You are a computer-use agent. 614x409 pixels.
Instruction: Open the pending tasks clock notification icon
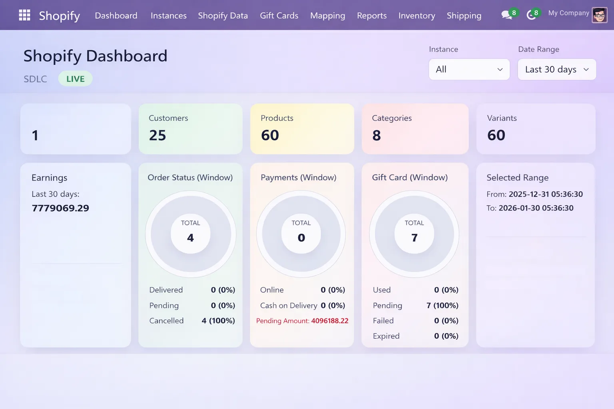[x=531, y=14]
